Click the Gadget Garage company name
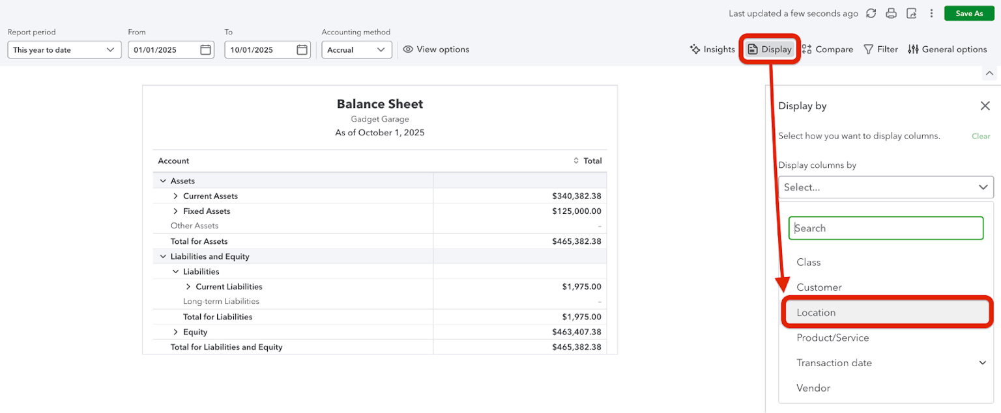The height and width of the screenshot is (413, 1001). point(380,119)
